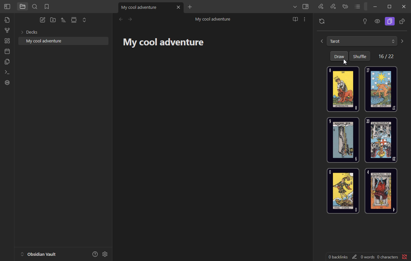Select the reversed Hermit tarot card
The width and height of the screenshot is (411, 261).
tap(343, 140)
